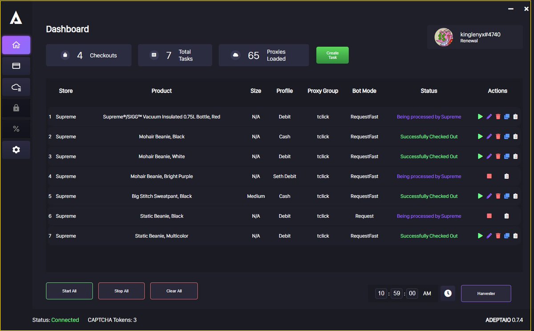
Task: Open the clipboard log for task 1 SIGG Bottle
Action: pos(515,117)
